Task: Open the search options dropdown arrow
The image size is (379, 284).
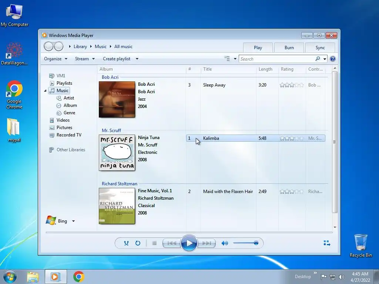Action: 325,59
